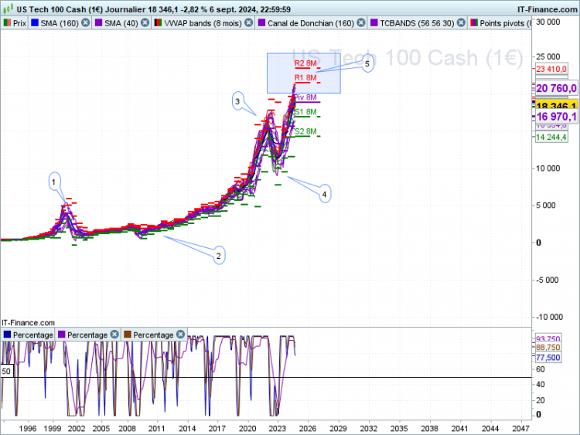Click the 93,750 indicator value label
The height and width of the screenshot is (435, 580).
[548, 338]
